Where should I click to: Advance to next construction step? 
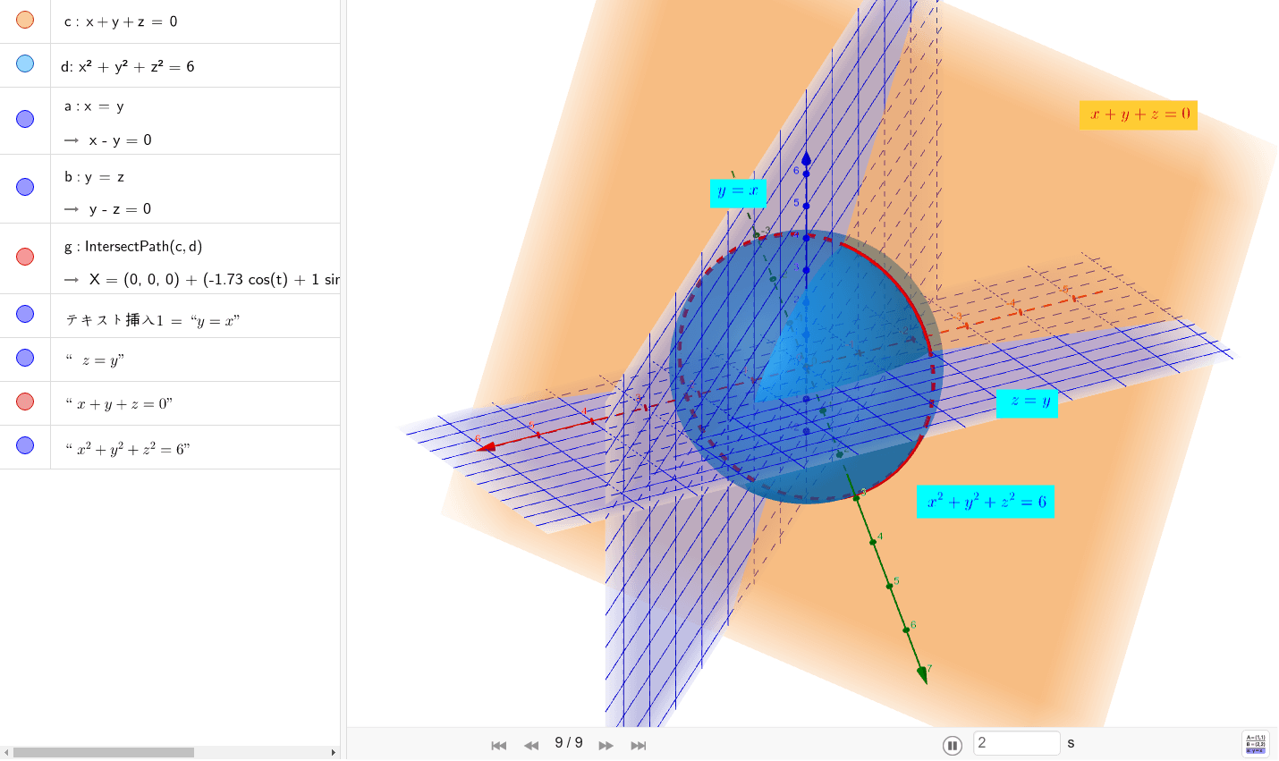click(606, 745)
